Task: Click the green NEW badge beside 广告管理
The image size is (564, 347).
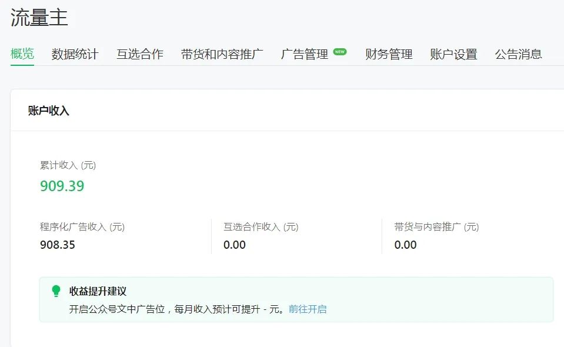Action: click(340, 52)
